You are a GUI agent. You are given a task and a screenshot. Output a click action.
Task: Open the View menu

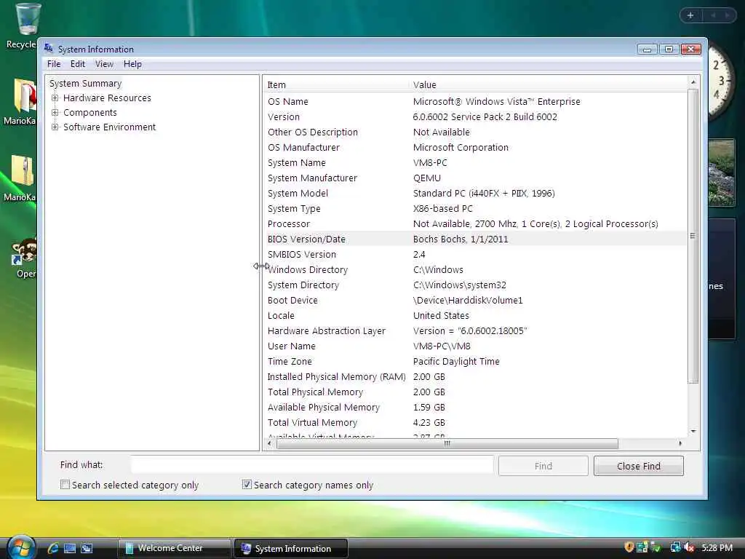tap(104, 64)
